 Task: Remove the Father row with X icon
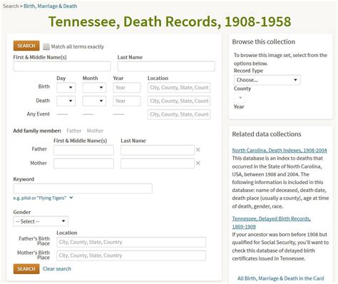(198, 150)
